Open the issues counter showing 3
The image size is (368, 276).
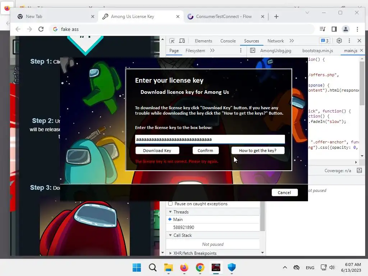(325, 41)
